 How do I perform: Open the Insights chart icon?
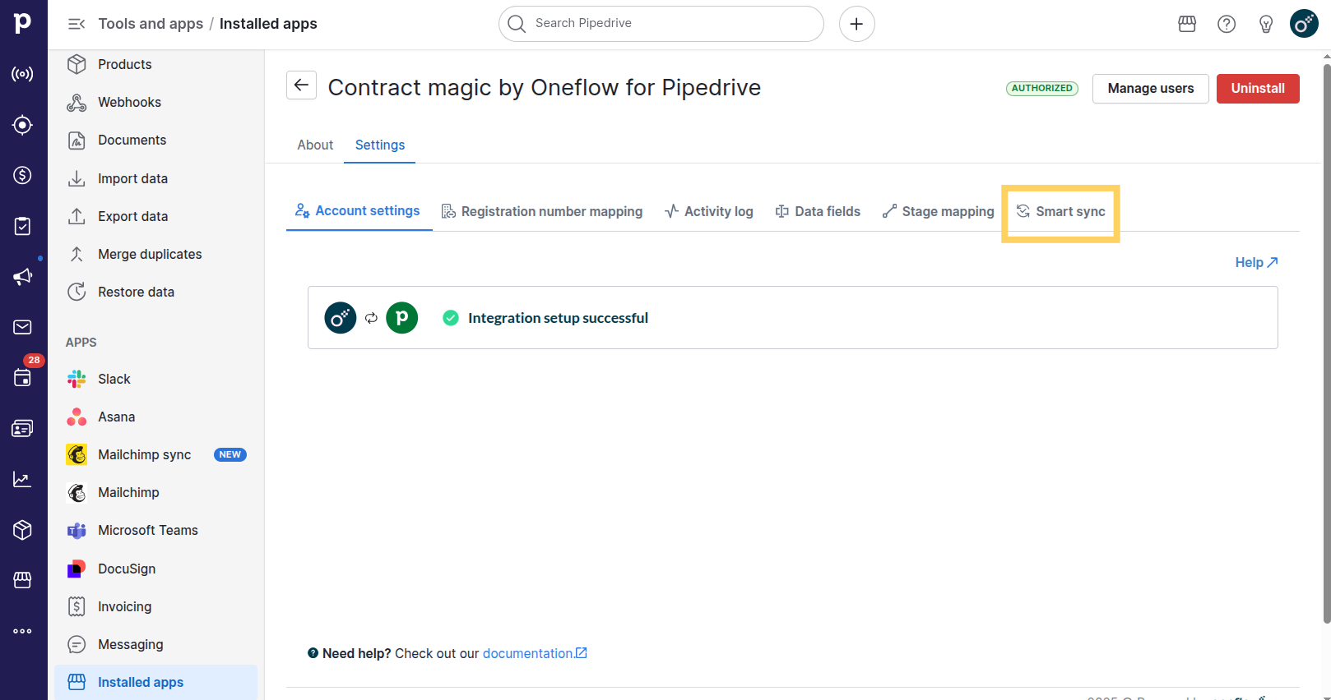pos(22,480)
